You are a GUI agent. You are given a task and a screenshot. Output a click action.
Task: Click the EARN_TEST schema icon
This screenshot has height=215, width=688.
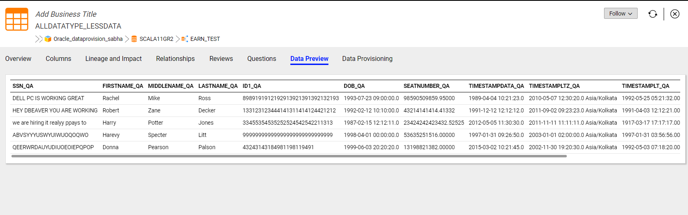click(185, 39)
